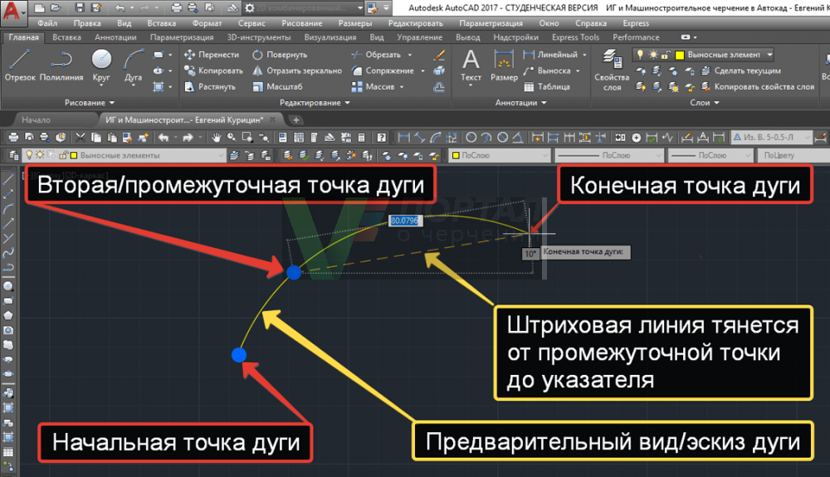Click the Размер (dimension) tool

[504, 66]
